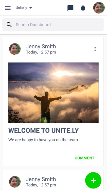Click the search magnifier icon

click(x=9, y=25)
